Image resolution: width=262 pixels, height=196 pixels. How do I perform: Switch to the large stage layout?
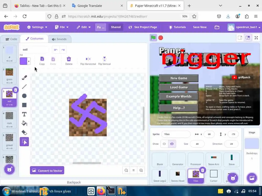click(x=248, y=38)
